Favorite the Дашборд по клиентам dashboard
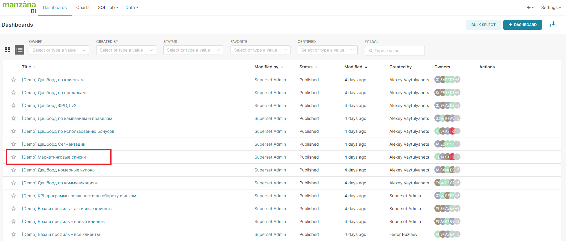 pos(13,80)
